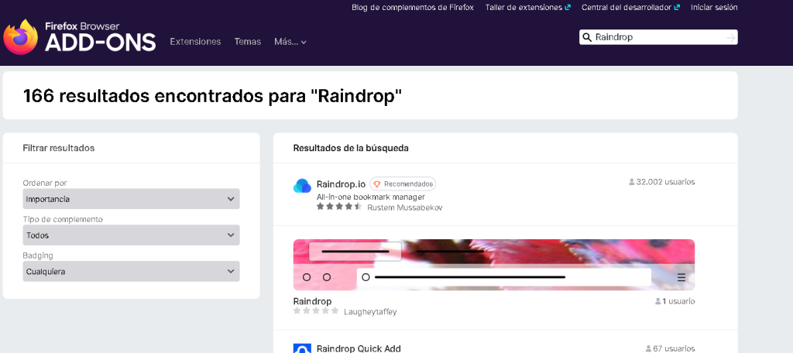Click the Raindrop theme star rating
793x353 pixels.
[316, 311]
